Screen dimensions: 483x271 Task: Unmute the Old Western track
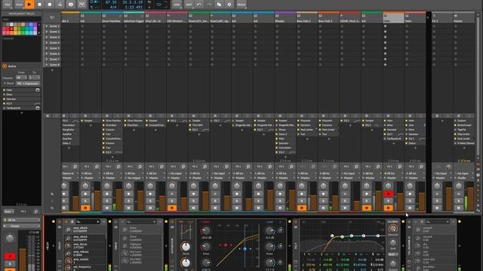tap(172, 208)
